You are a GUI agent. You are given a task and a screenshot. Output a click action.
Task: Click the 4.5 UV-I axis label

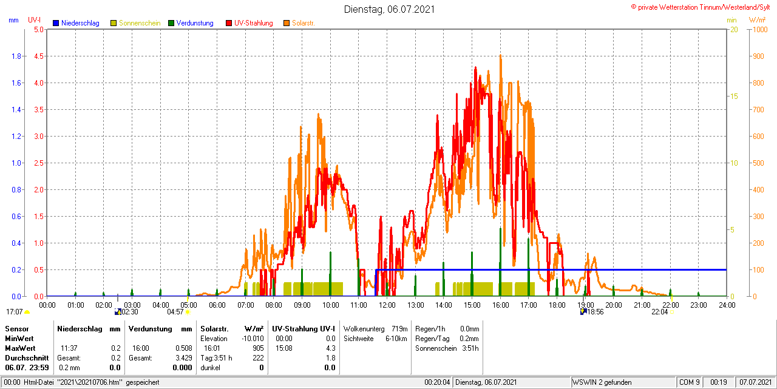click(38, 56)
